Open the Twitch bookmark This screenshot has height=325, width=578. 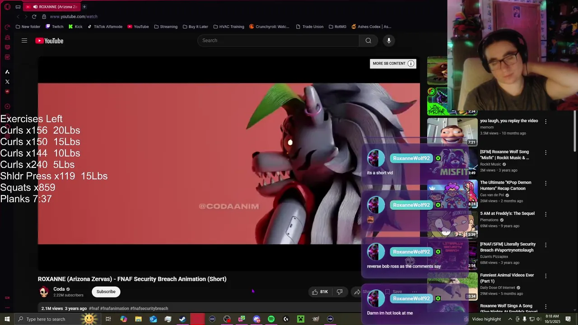click(55, 27)
